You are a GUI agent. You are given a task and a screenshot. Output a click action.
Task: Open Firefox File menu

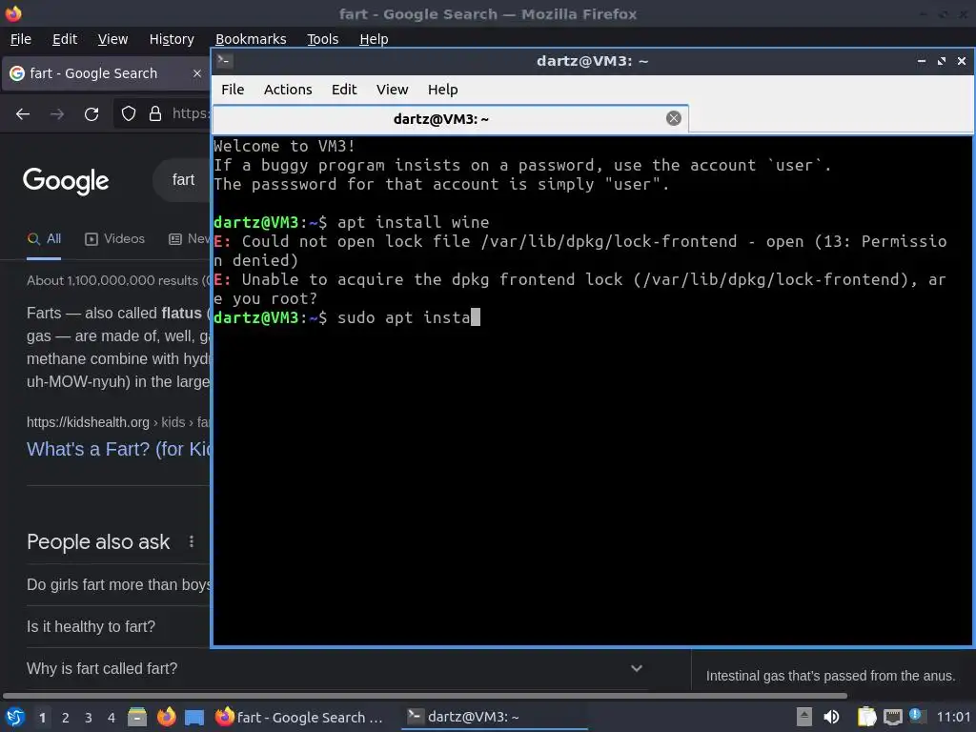21,39
